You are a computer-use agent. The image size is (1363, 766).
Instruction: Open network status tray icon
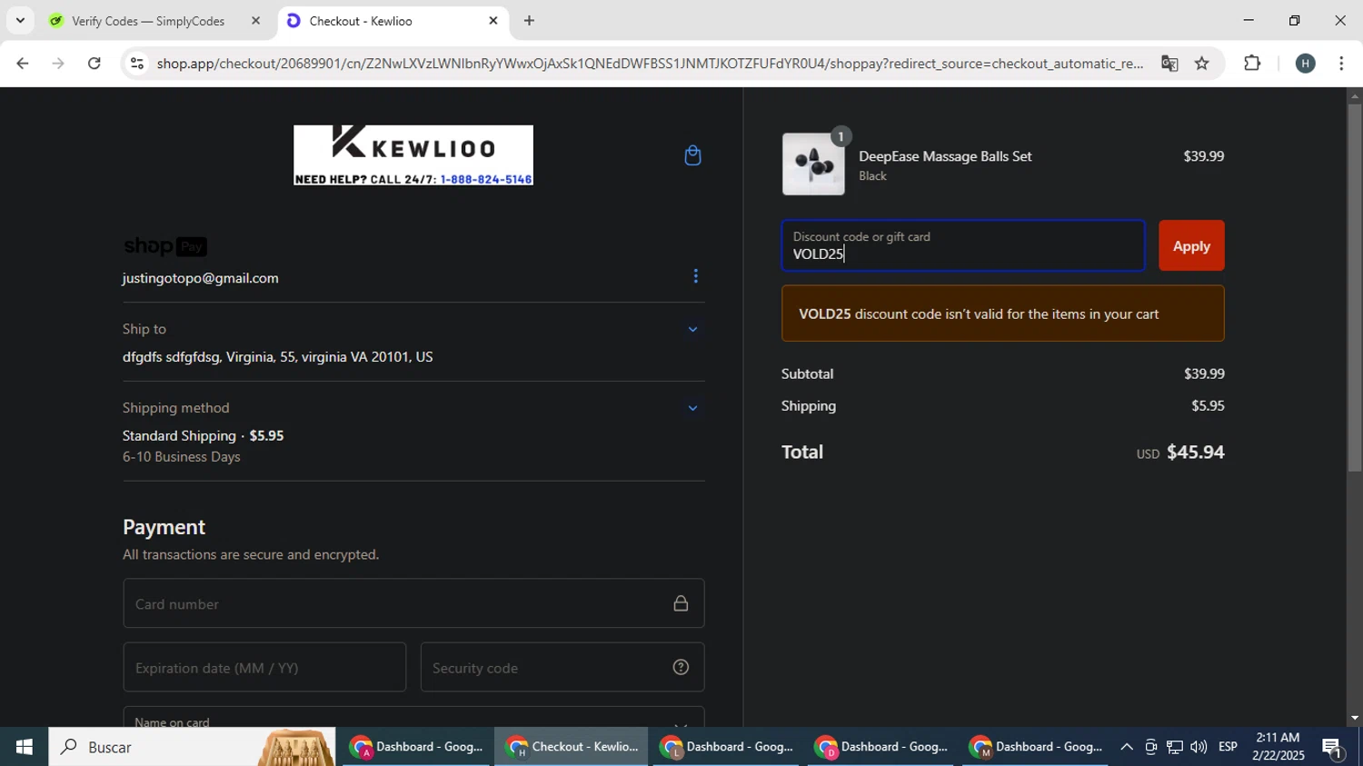tap(1175, 747)
